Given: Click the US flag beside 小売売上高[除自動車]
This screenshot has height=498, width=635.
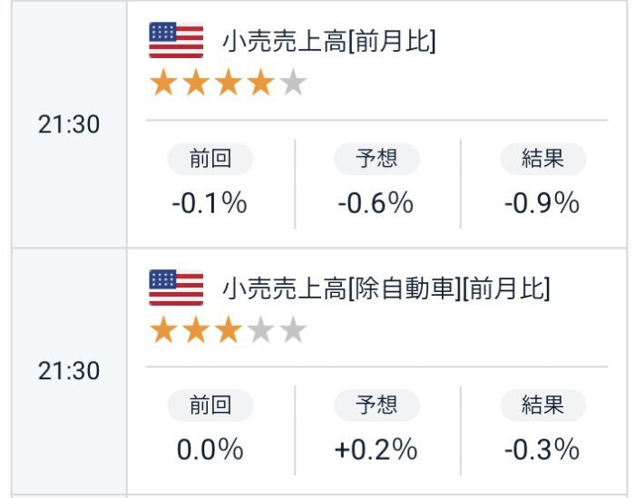Looking at the screenshot, I should click(x=176, y=288).
